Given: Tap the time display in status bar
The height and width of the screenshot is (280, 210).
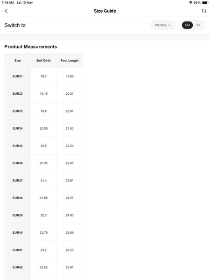Looking at the screenshot, I should (7, 3).
